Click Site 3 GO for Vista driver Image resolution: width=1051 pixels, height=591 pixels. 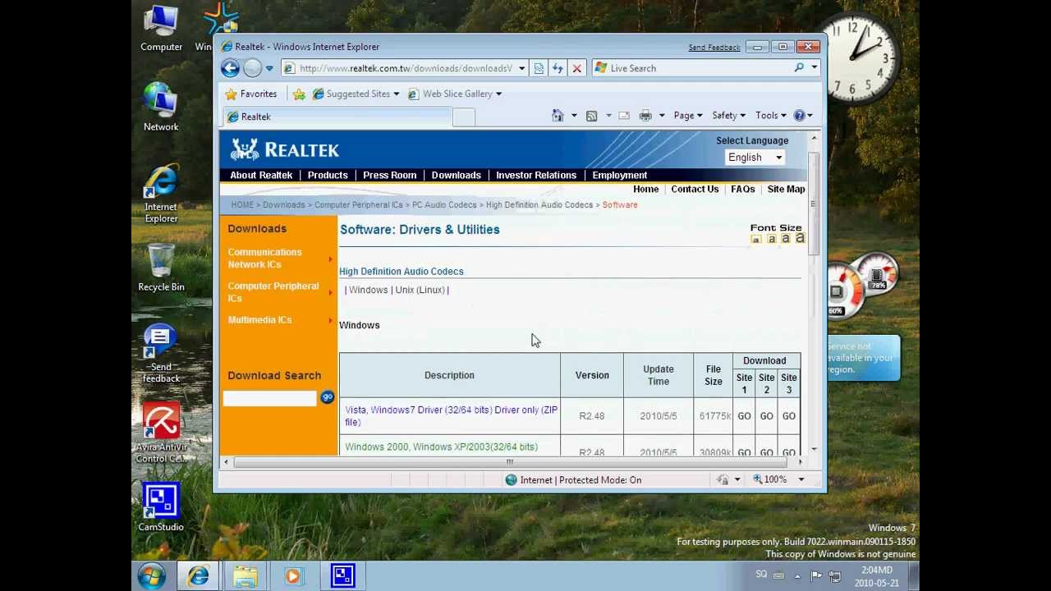point(788,416)
